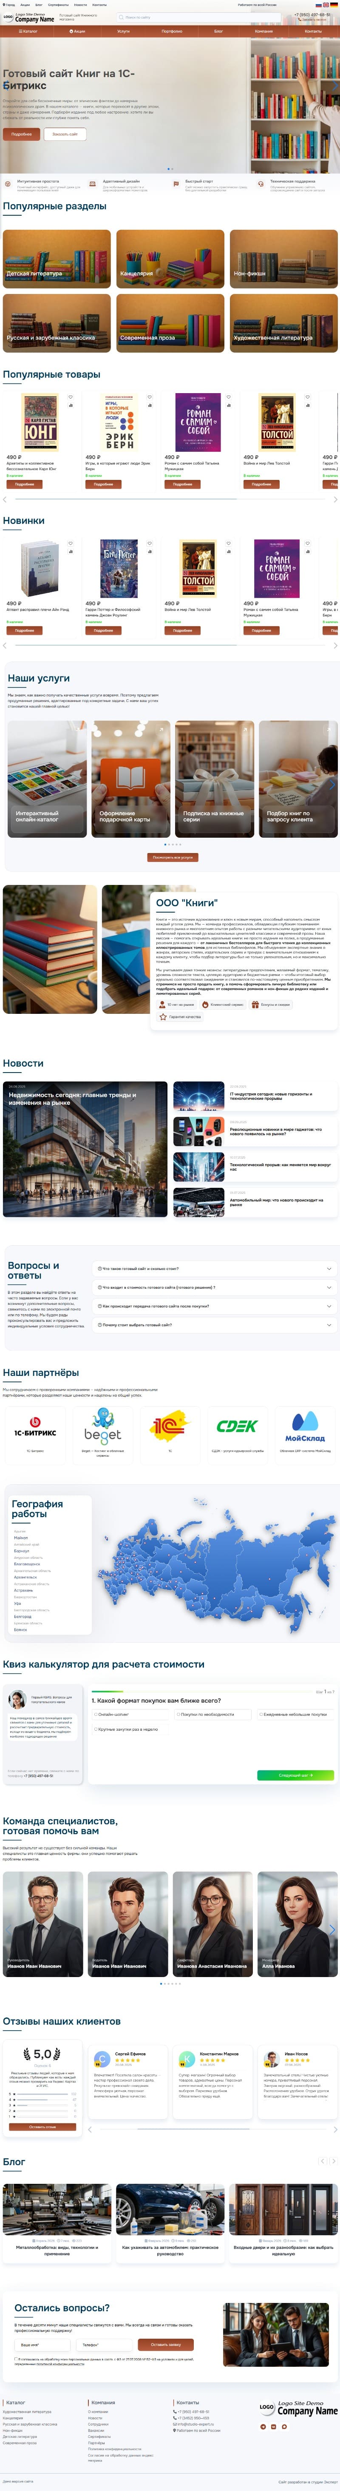Click team carousel pagination dots
The width and height of the screenshot is (340, 2491).
[x=170, y=1983]
